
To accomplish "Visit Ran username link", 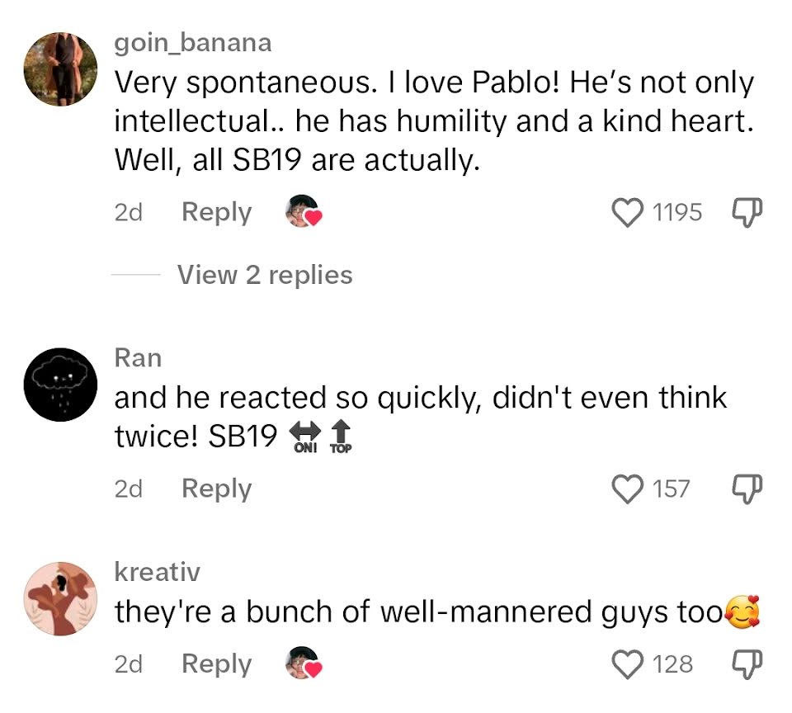I will pos(138,358).
